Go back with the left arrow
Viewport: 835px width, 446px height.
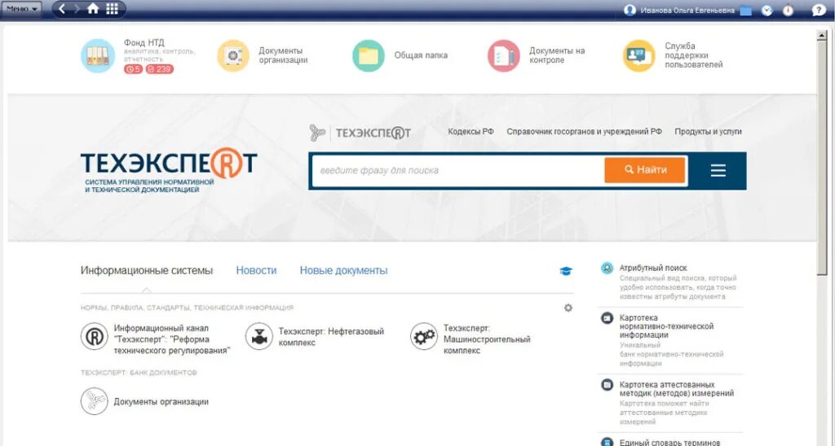click(62, 8)
